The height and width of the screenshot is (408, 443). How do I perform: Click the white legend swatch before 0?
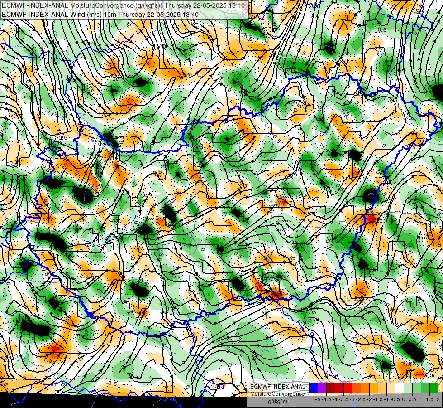pos(400,388)
